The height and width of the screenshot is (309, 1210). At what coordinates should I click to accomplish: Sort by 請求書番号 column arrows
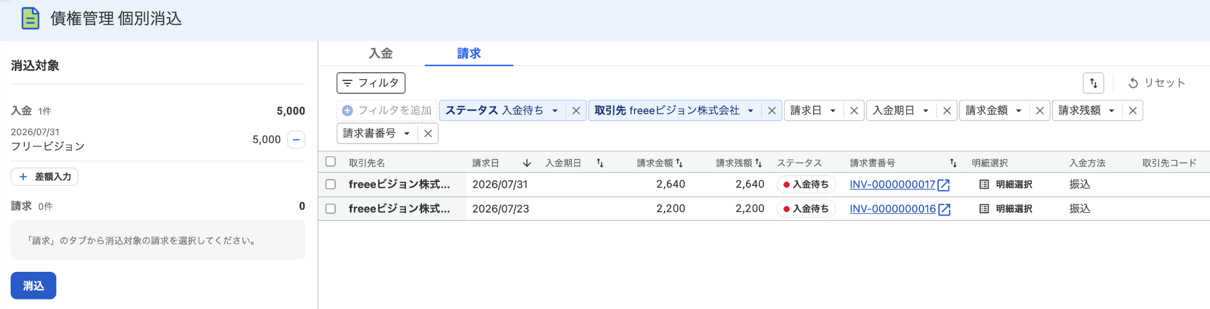[x=953, y=163]
